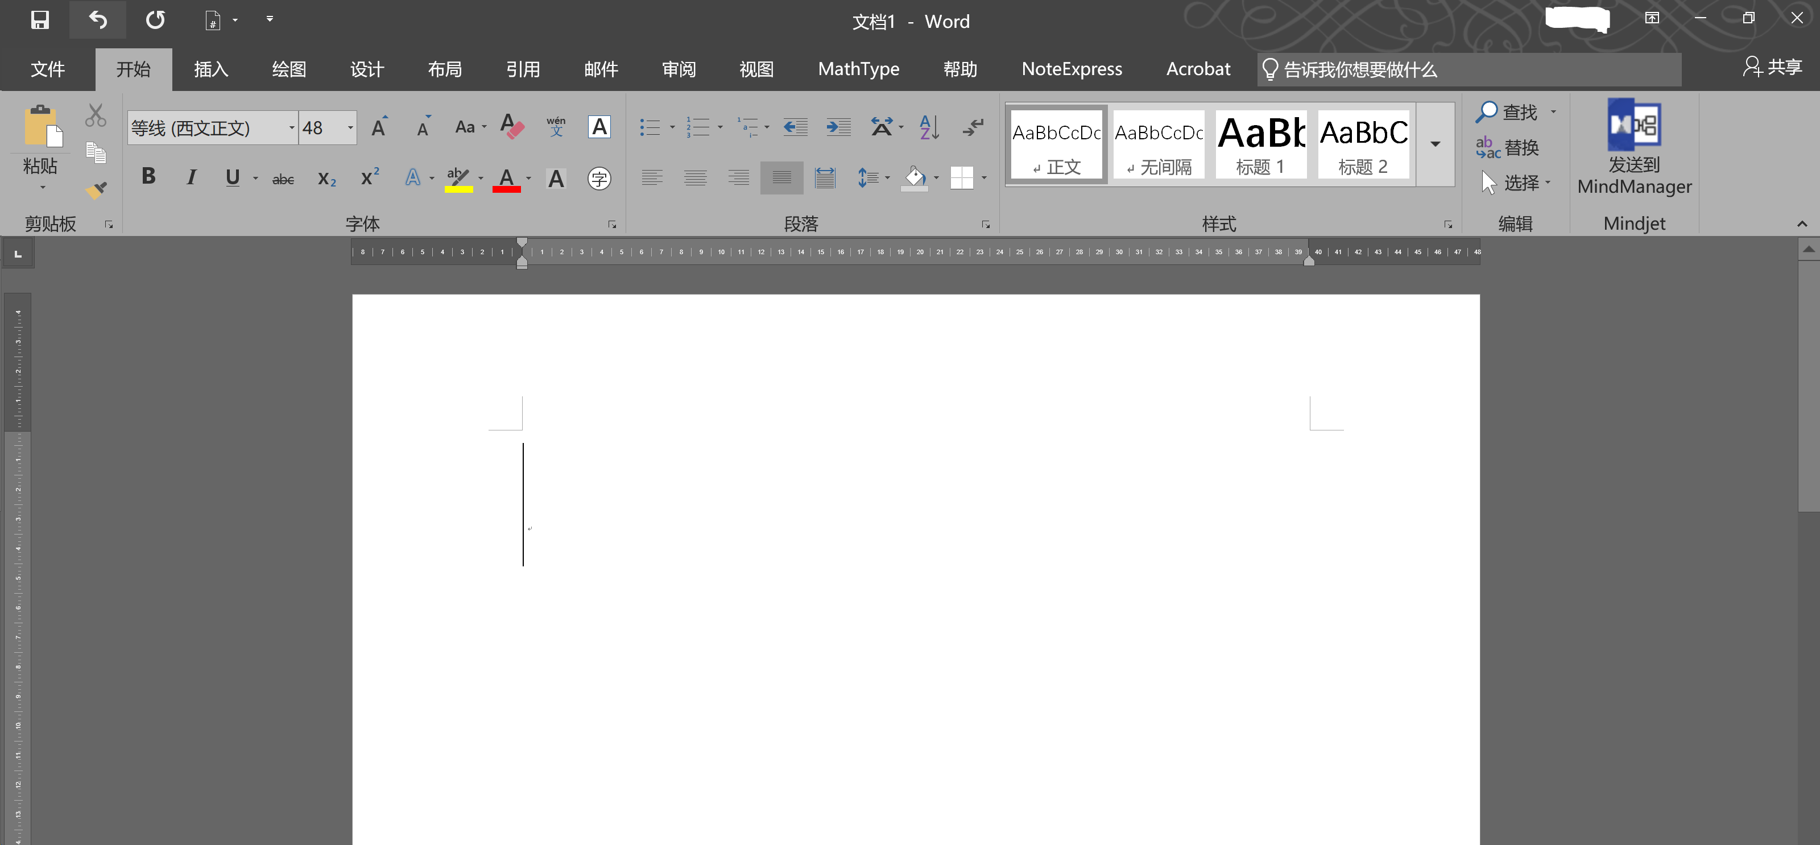Click the Increase Indent icon

[x=839, y=127]
